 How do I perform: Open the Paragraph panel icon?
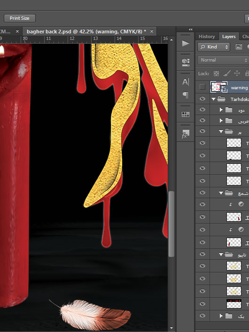186,95
